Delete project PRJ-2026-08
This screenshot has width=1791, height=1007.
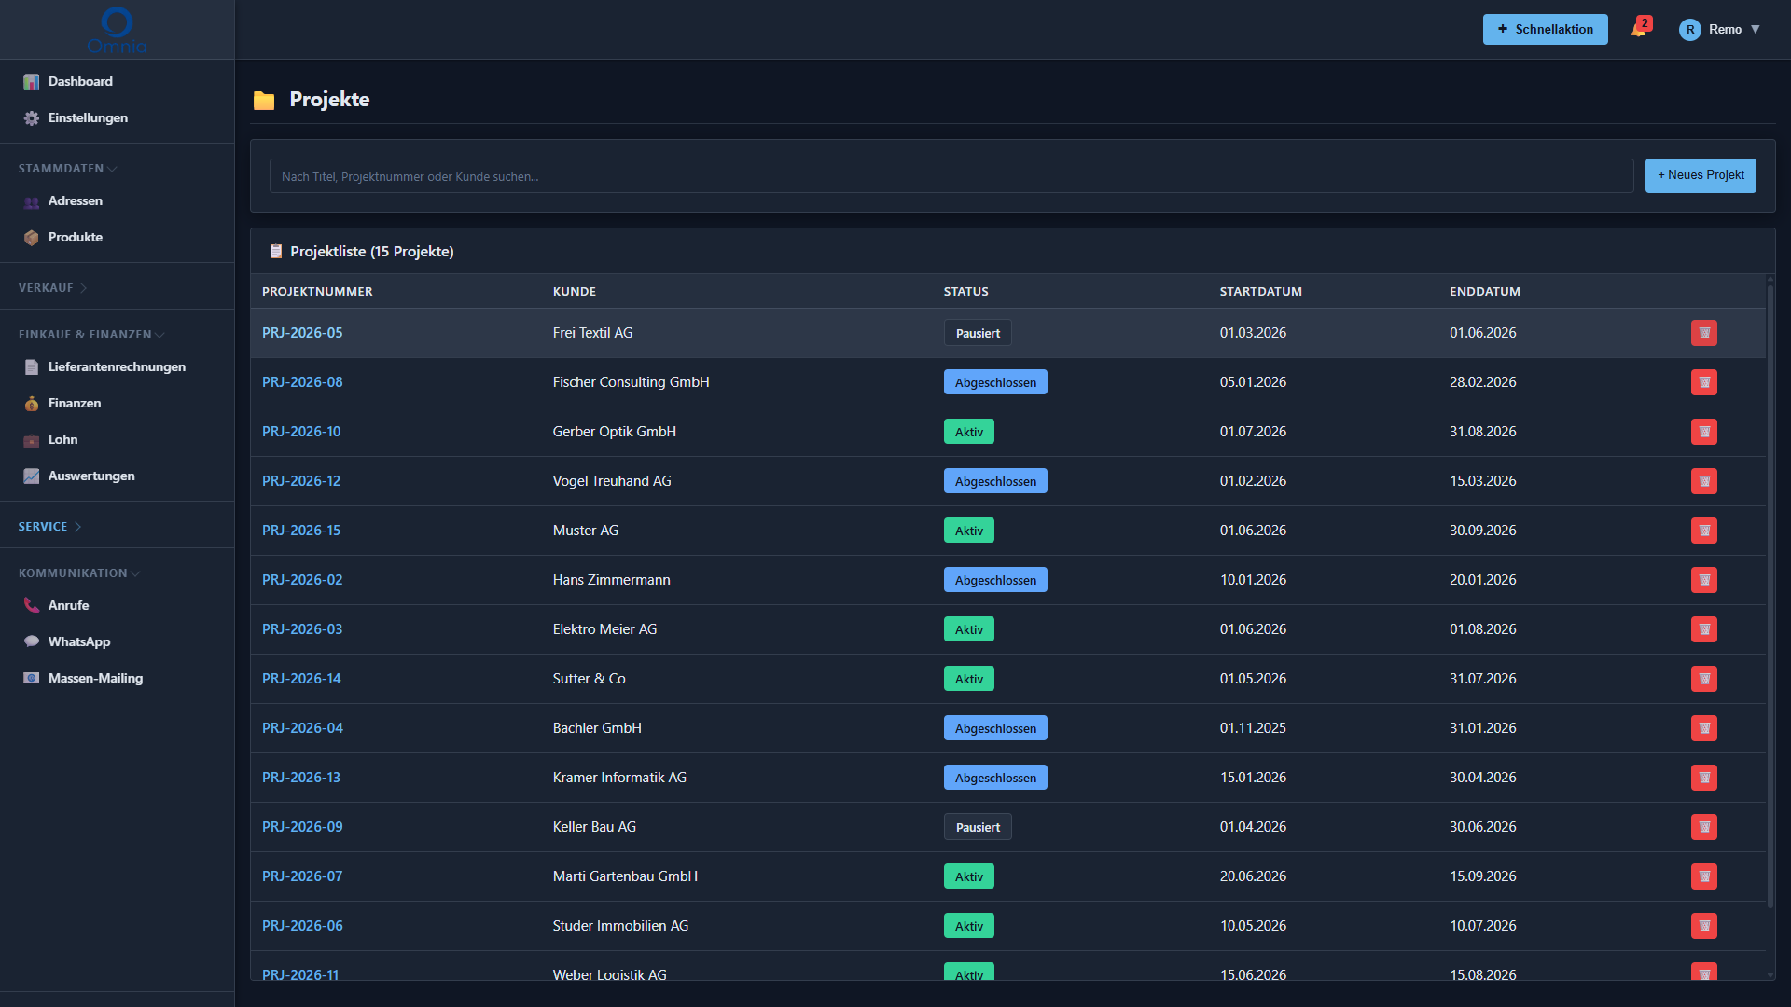tap(1703, 382)
